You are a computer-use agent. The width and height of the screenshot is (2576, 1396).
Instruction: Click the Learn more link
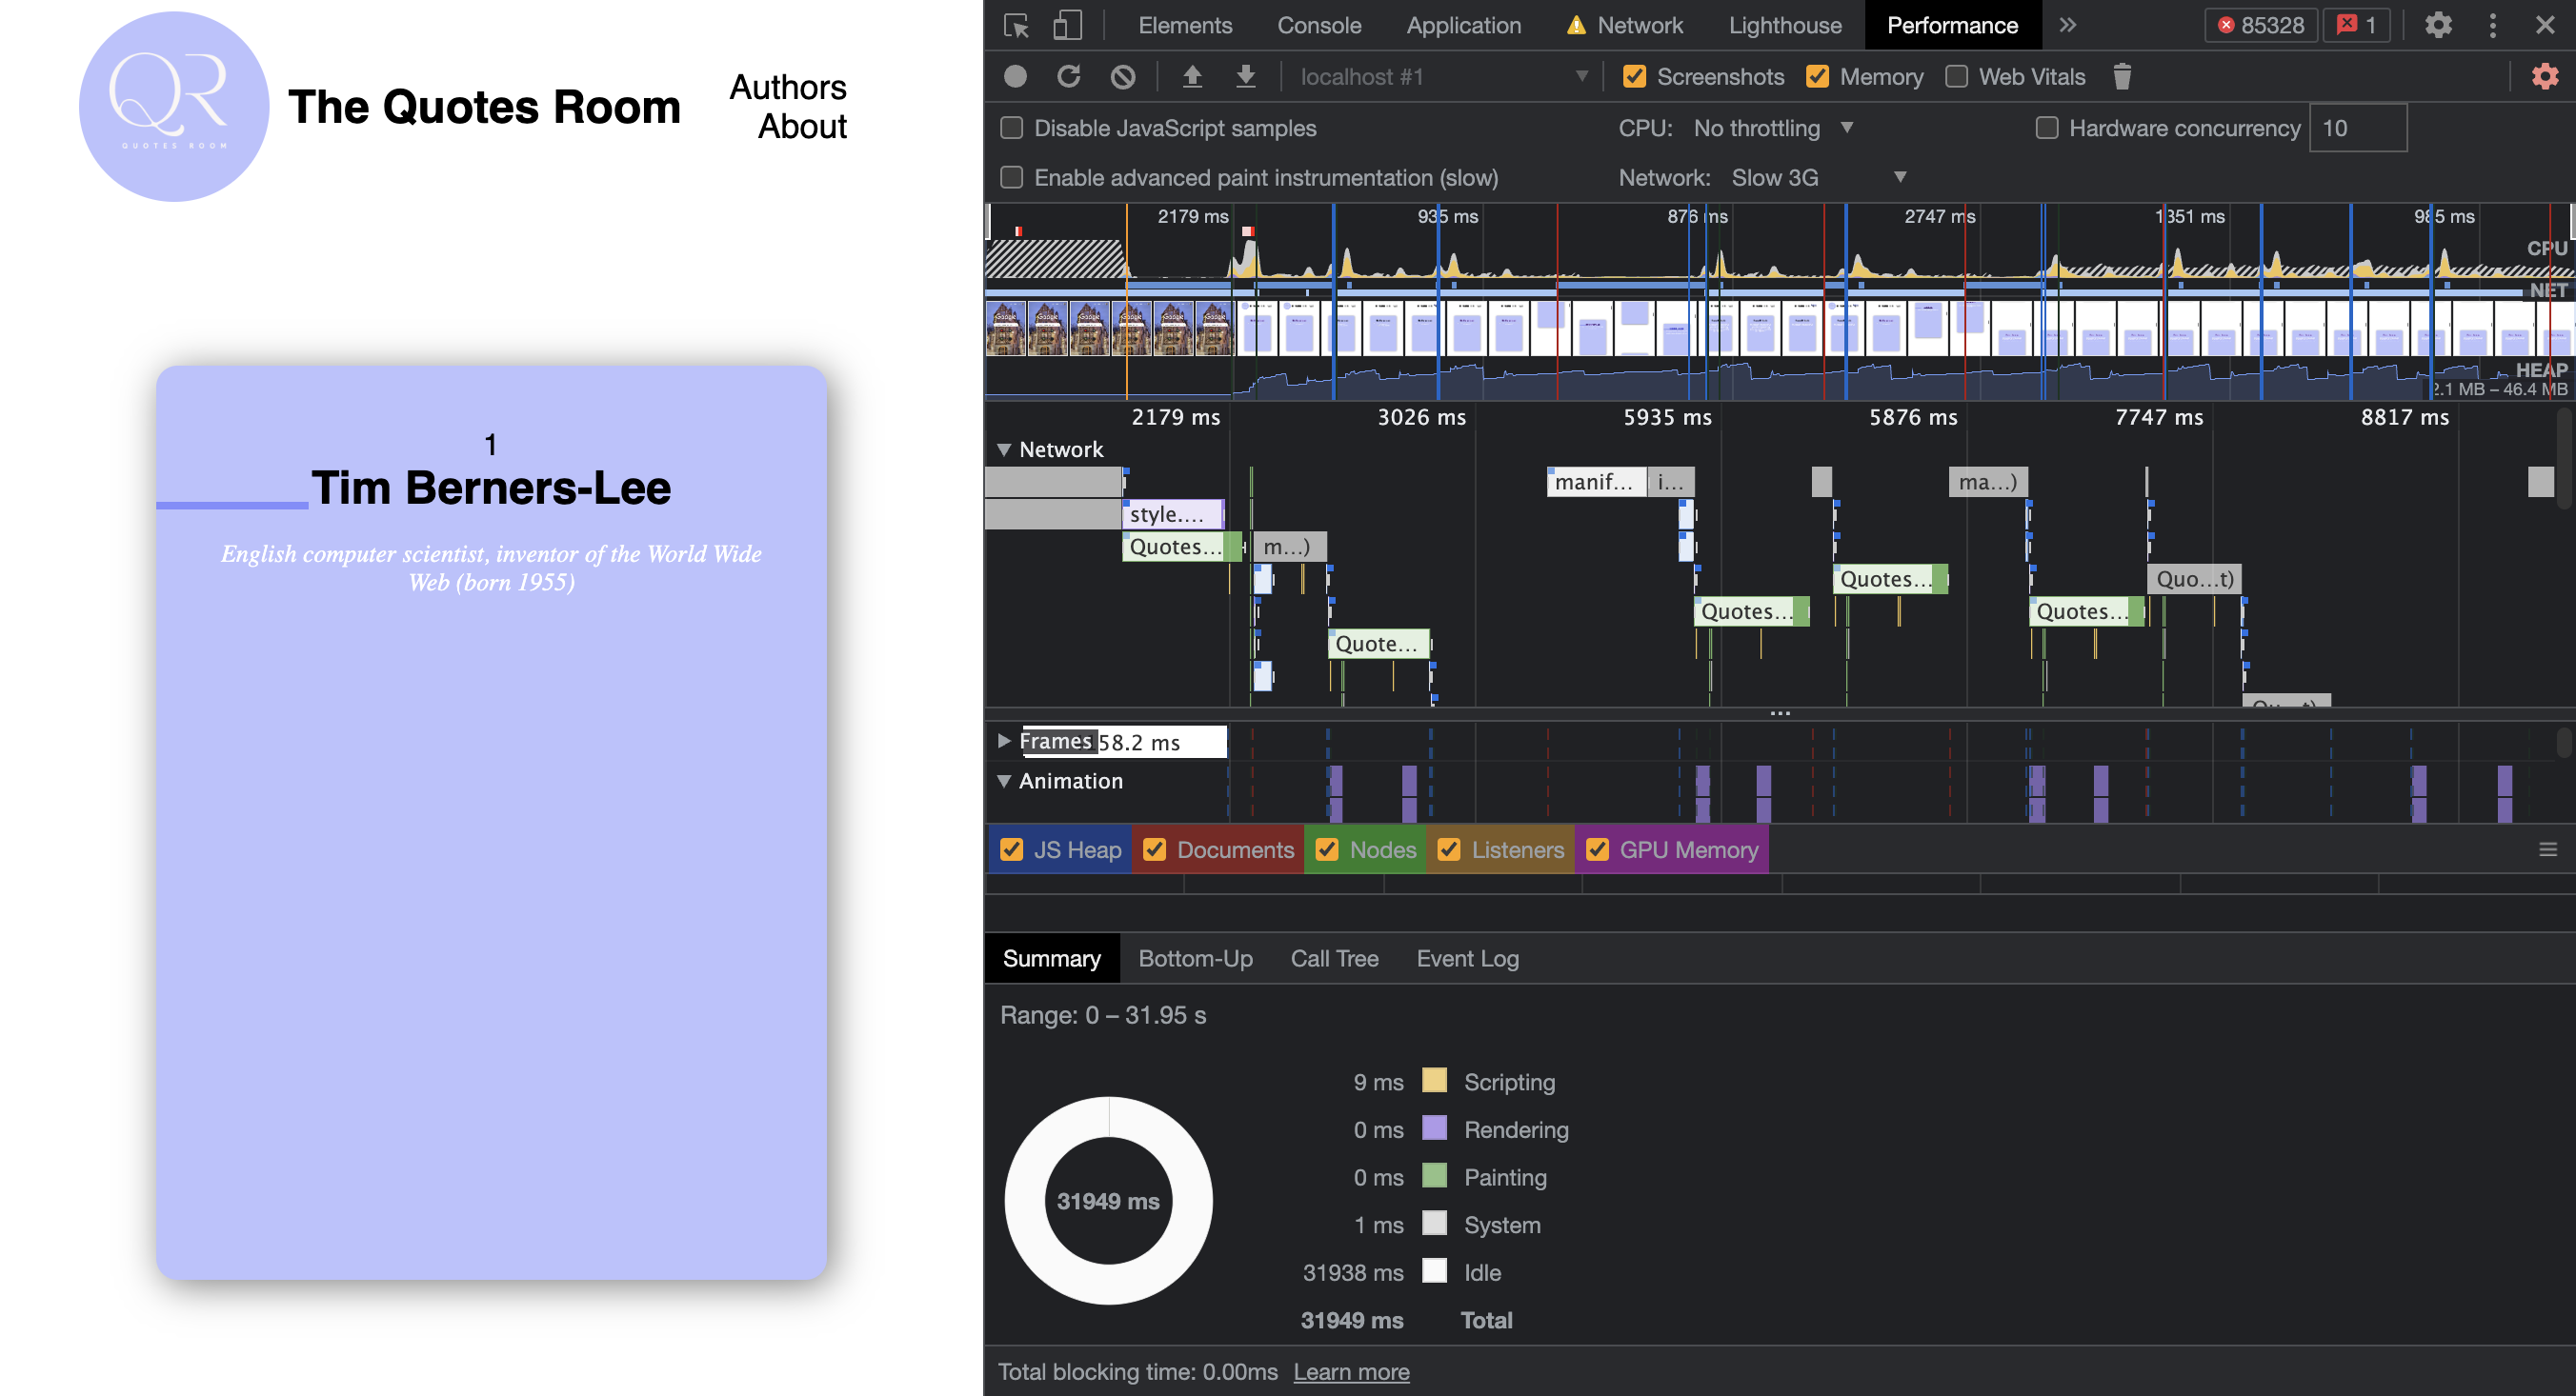pos(1351,1371)
